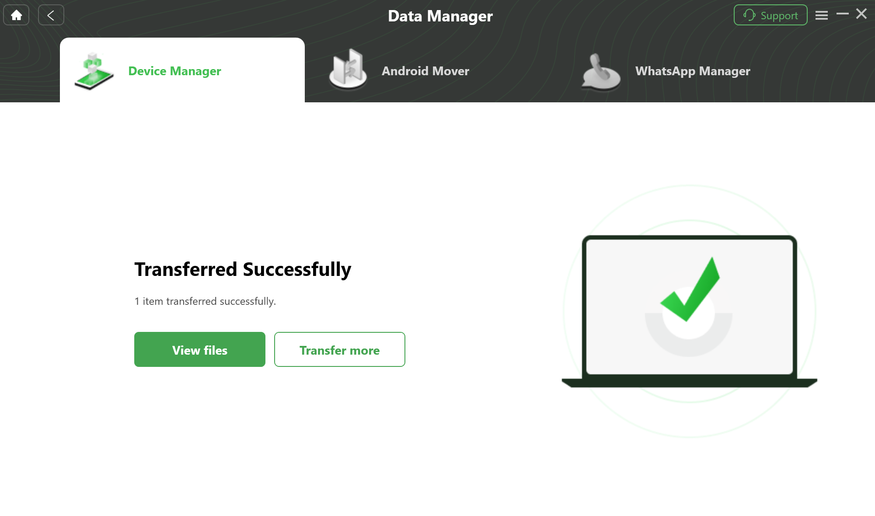Image resolution: width=875 pixels, height=516 pixels.
Task: Click View files button
Action: [199, 349]
